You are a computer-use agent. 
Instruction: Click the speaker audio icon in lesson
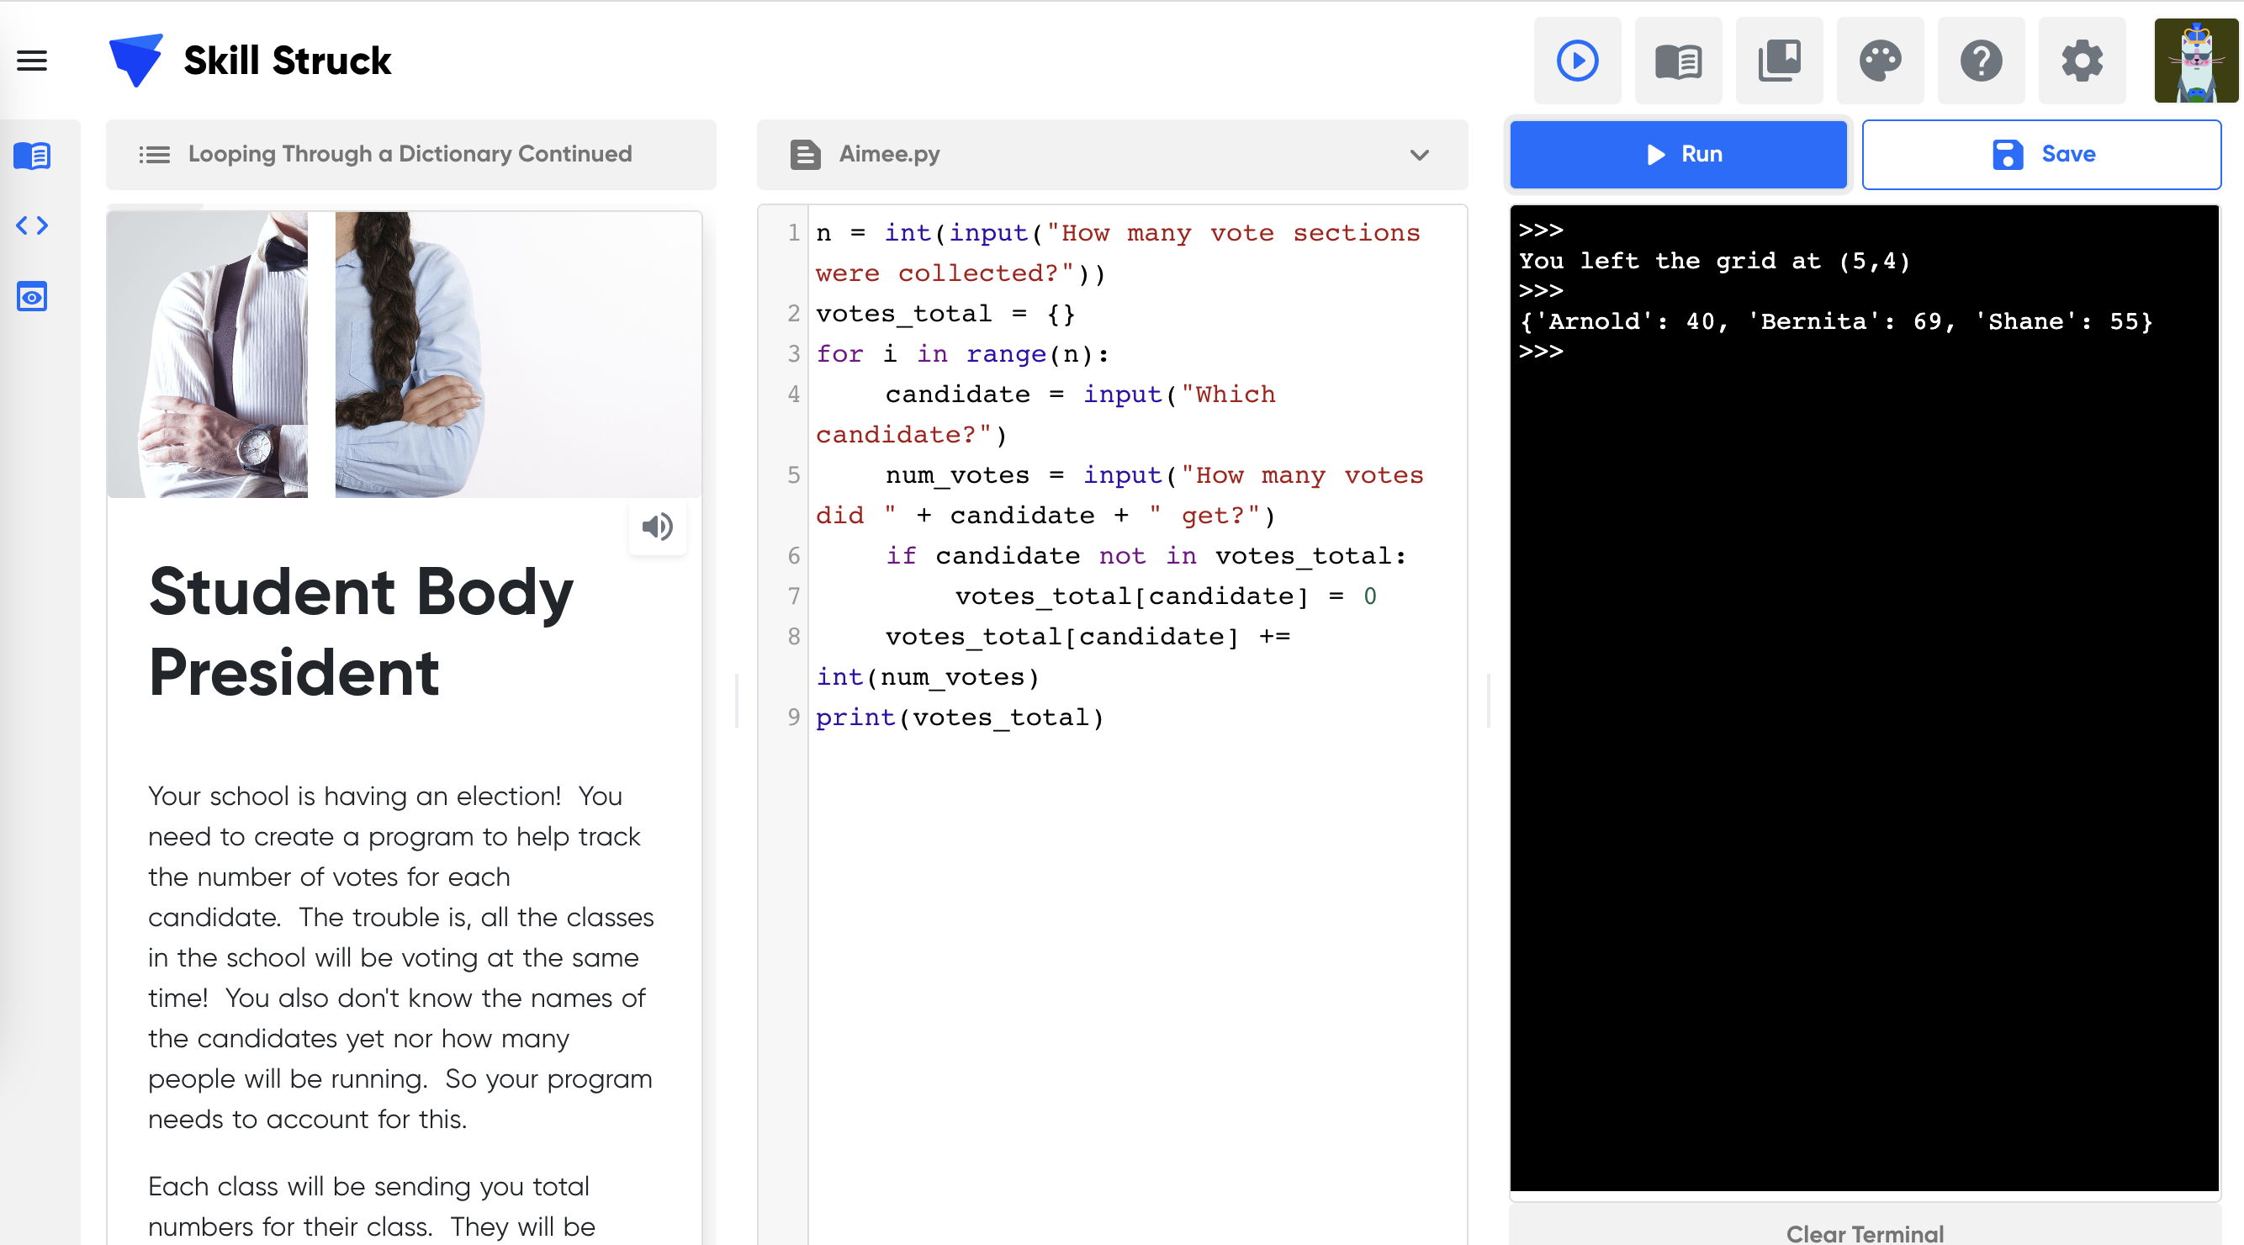point(658,527)
